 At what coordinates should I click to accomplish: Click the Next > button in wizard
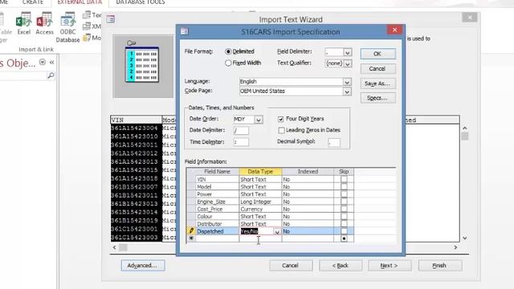[389, 266]
